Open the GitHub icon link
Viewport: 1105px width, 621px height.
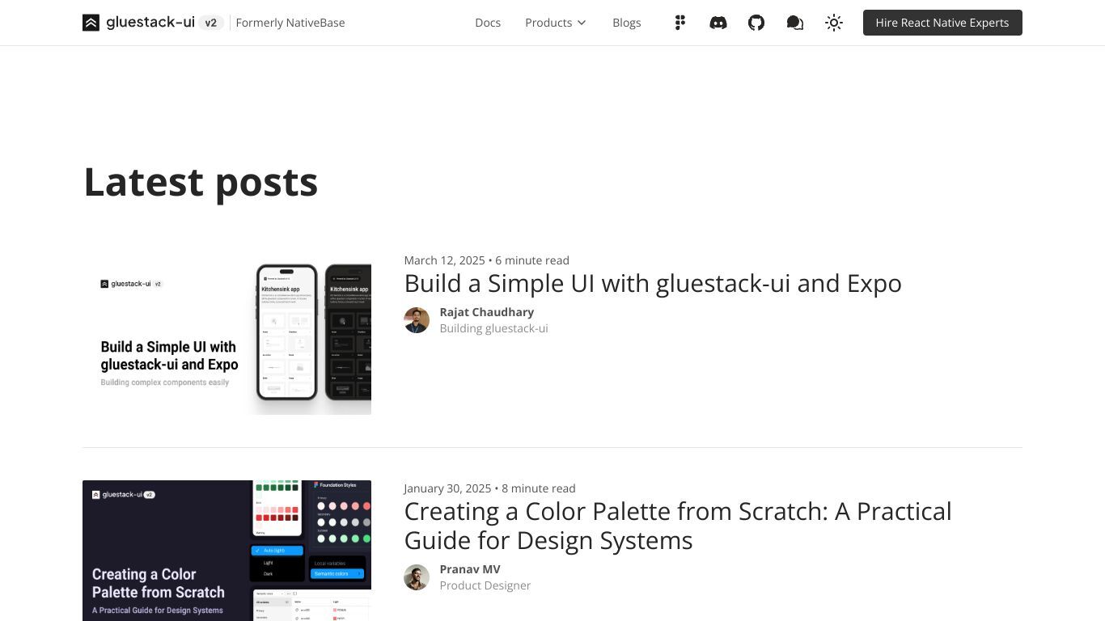[x=756, y=23]
